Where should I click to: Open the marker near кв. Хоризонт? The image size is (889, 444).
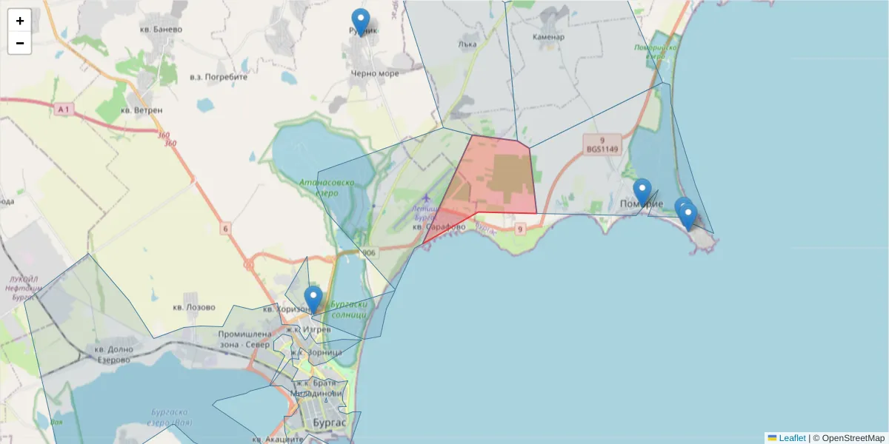click(x=313, y=300)
